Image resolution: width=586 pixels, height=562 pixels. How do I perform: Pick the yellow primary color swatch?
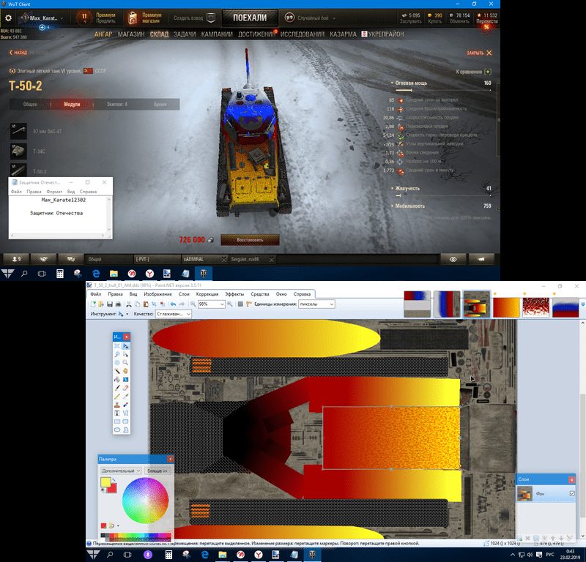[x=105, y=481]
